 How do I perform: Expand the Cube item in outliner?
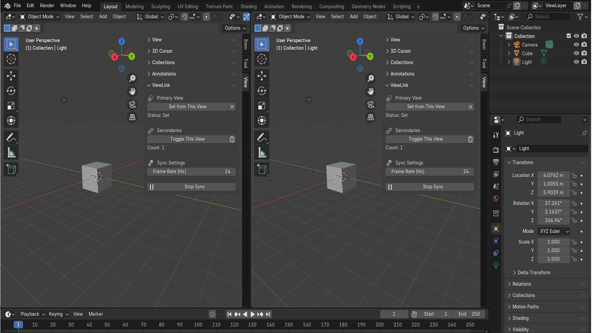click(x=509, y=53)
